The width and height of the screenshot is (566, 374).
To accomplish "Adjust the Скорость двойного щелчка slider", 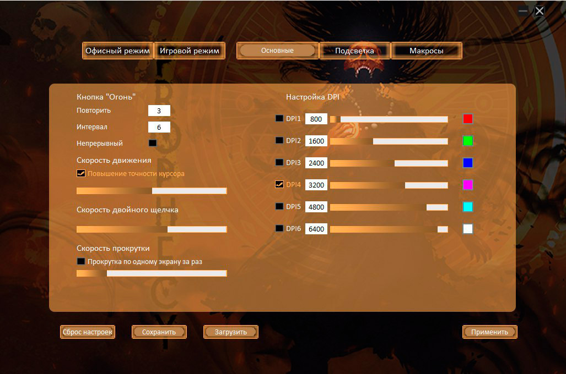I will click(168, 229).
